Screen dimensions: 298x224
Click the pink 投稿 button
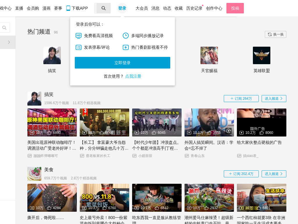pyautogui.click(x=235, y=8)
